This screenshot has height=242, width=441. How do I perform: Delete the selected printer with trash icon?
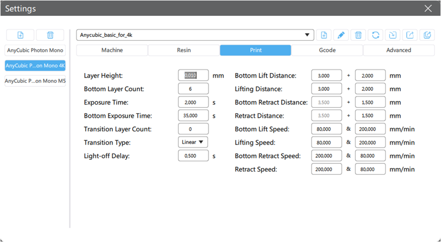(50, 35)
